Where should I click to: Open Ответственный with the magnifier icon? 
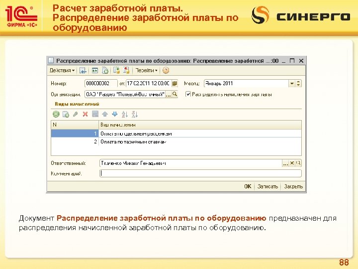click(298, 163)
